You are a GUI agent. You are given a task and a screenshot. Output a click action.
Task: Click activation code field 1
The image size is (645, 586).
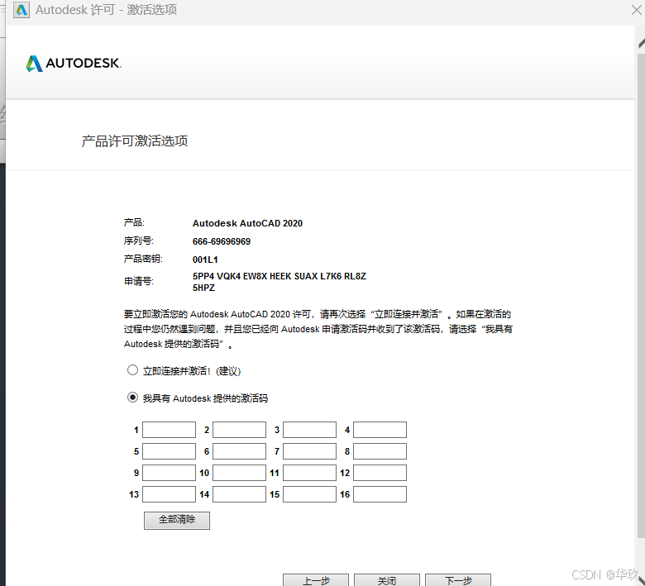[x=169, y=430]
